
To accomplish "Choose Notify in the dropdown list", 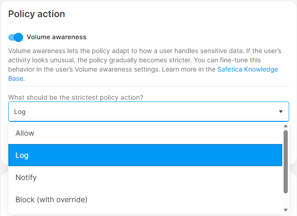I will click(x=26, y=177).
